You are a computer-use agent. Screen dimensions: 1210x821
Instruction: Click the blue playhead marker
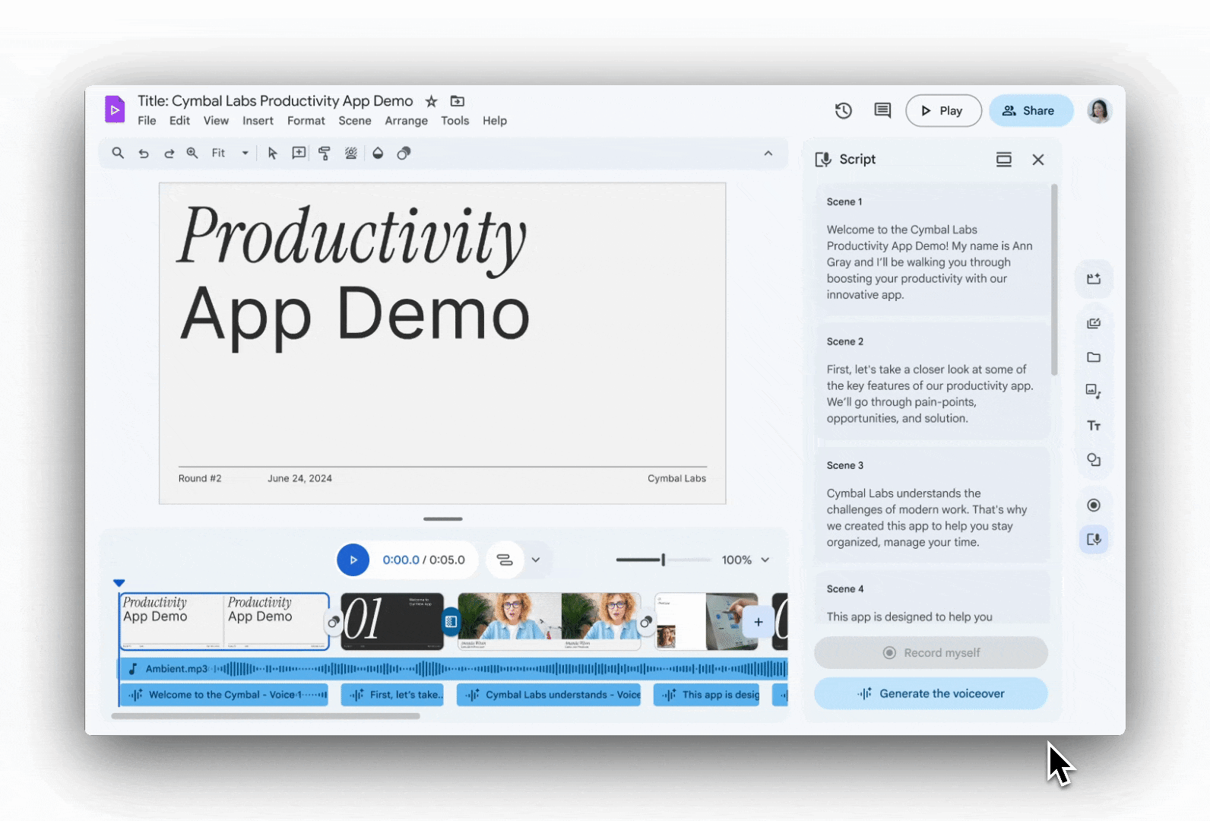click(119, 583)
